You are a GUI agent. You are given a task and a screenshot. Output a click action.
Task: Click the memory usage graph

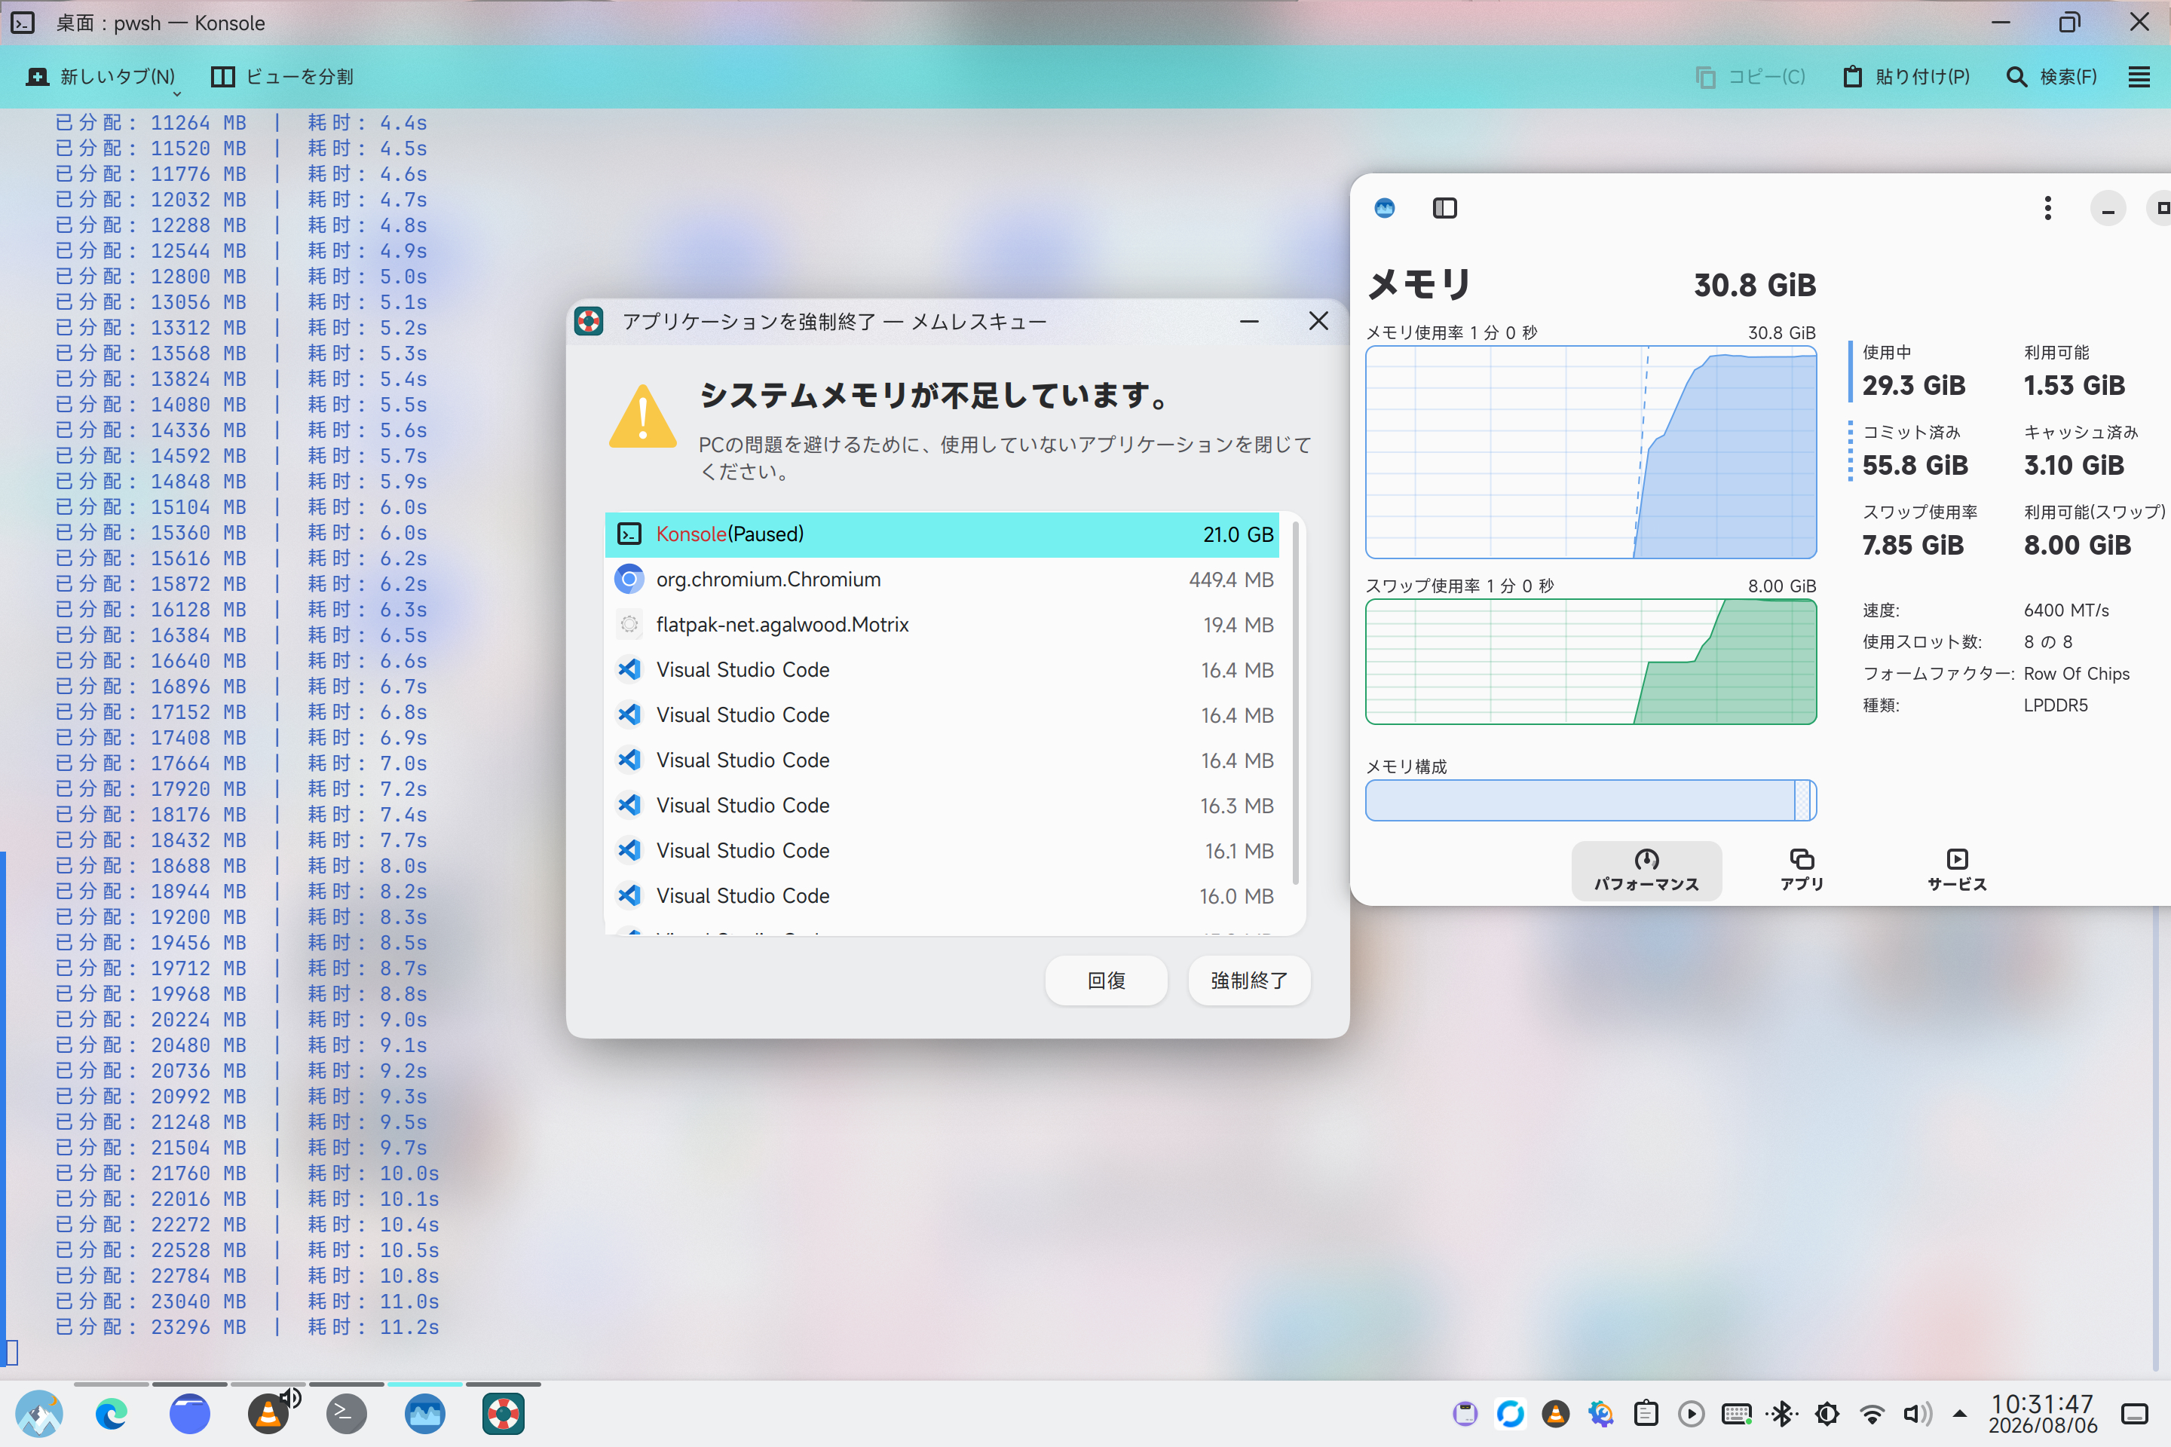[x=1591, y=452]
